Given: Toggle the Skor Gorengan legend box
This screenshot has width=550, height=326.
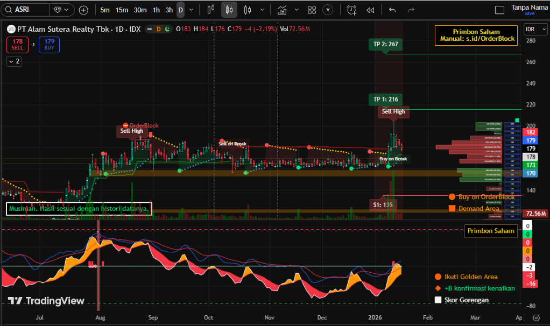Looking at the screenshot, I should click(438, 300).
